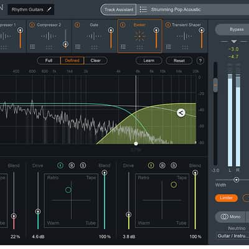
Task: Click the pencil icon beside Rhythm Guitars
Action: [49, 9]
